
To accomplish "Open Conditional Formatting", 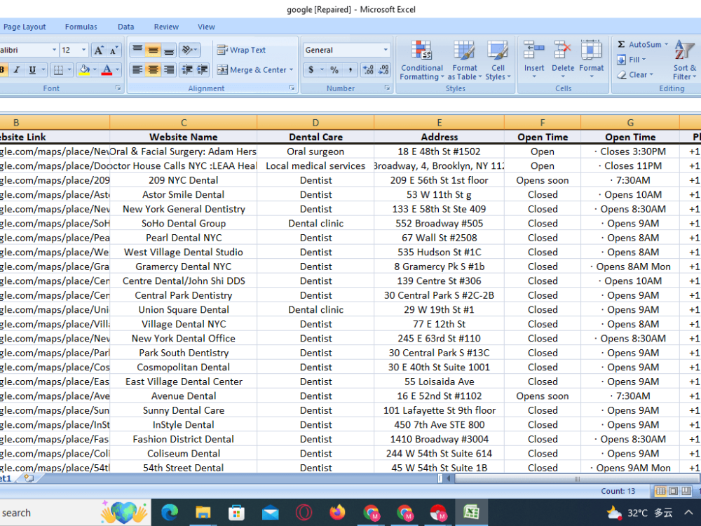I will pos(421,60).
